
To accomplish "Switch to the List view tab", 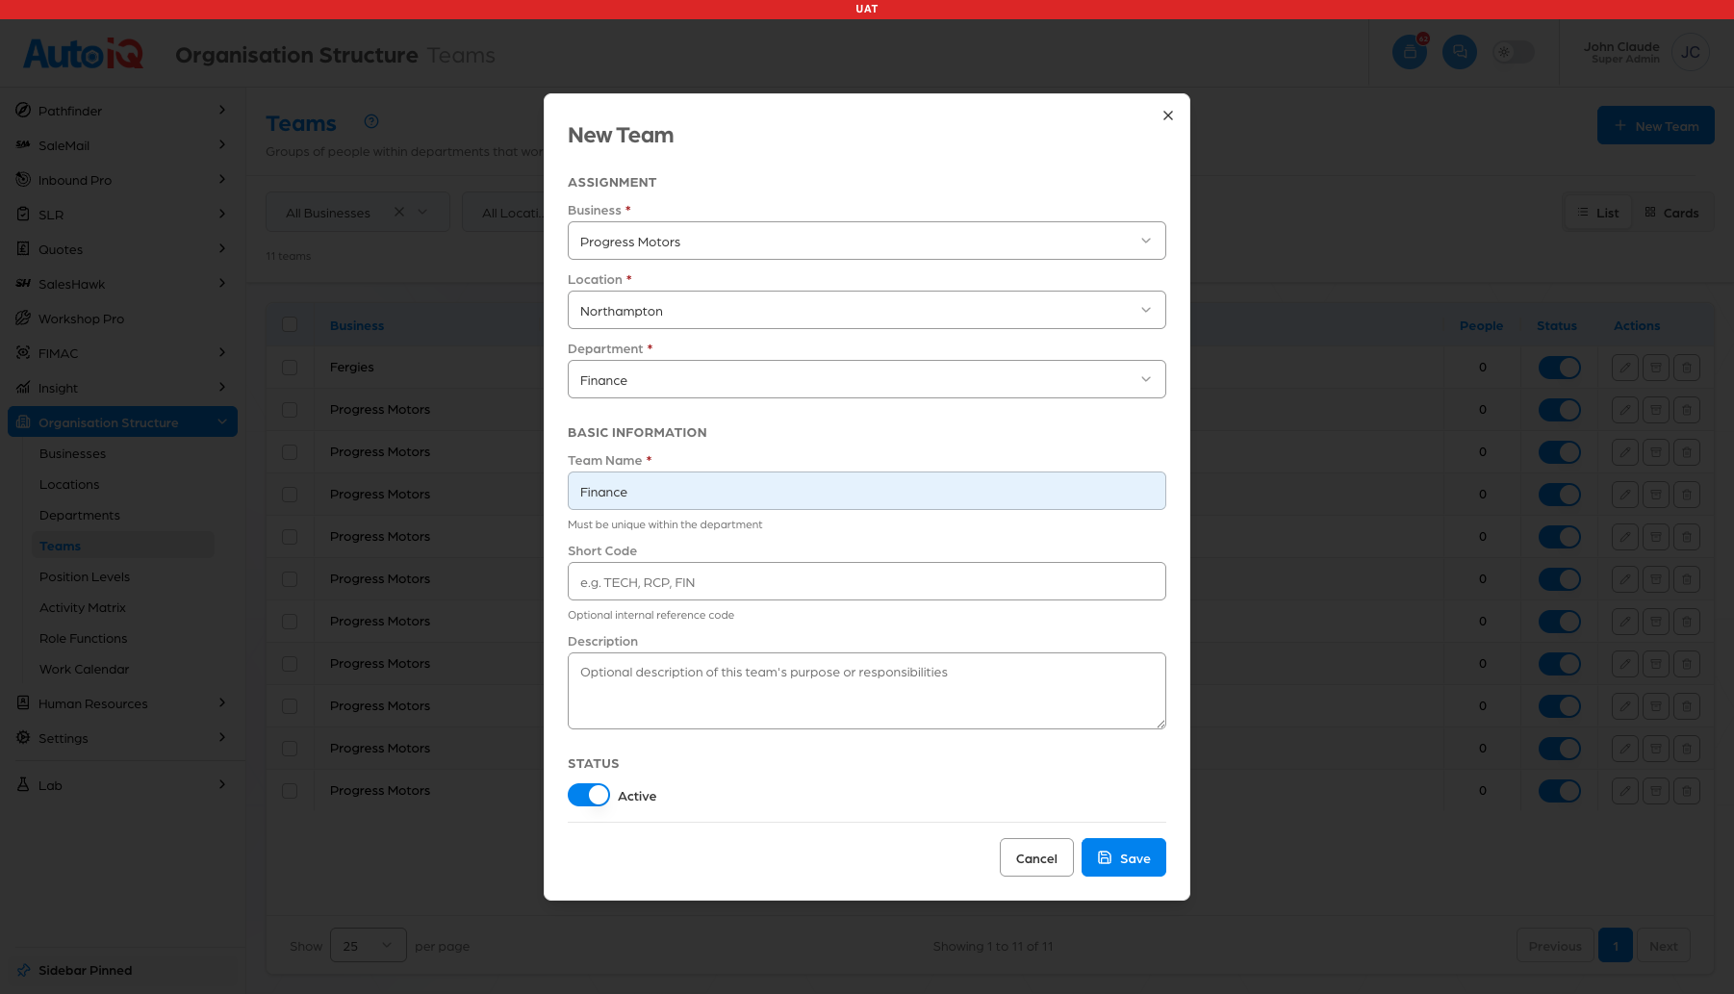I will tap(1598, 213).
